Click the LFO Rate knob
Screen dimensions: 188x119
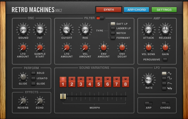pos(148,79)
